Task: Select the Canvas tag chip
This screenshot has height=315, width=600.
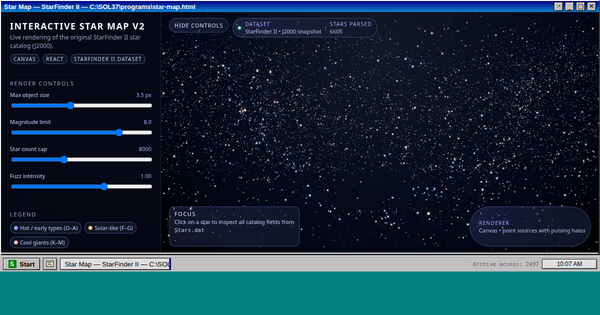Action: coord(24,59)
